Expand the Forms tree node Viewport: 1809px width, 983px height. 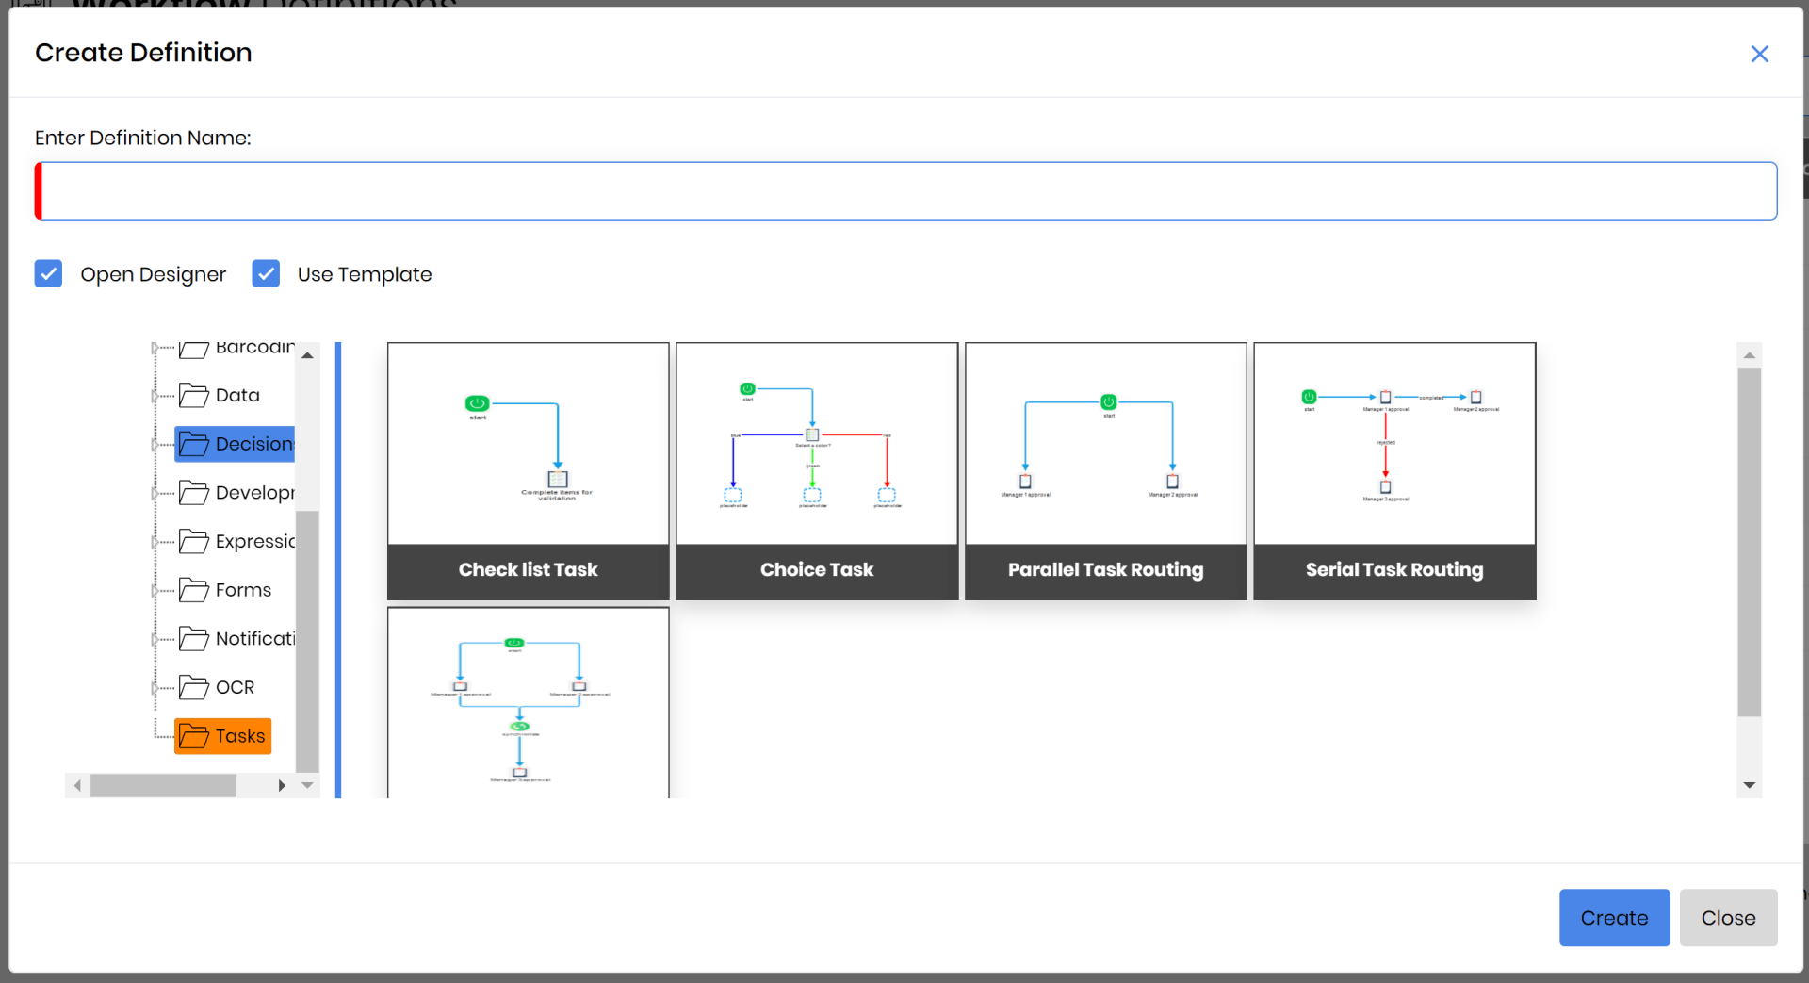pyautogui.click(x=155, y=591)
